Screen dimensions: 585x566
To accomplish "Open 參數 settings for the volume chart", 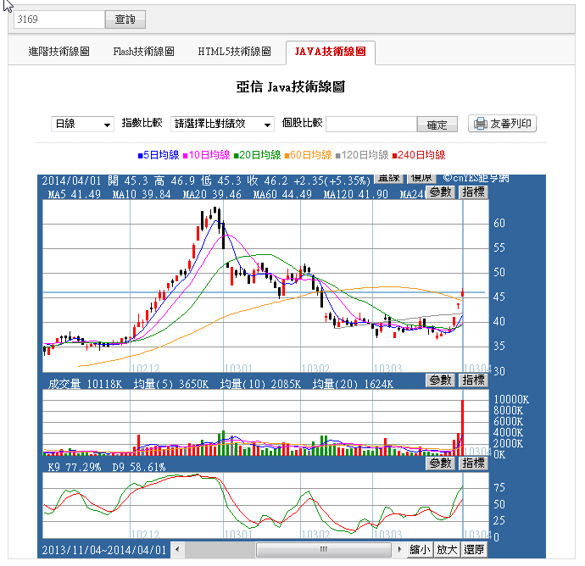I will [x=440, y=380].
